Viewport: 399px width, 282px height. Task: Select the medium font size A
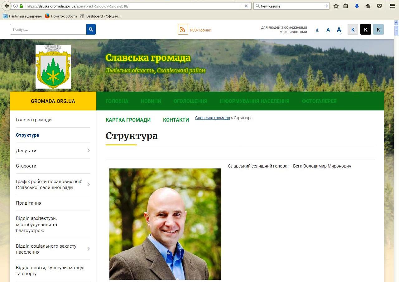(328, 30)
